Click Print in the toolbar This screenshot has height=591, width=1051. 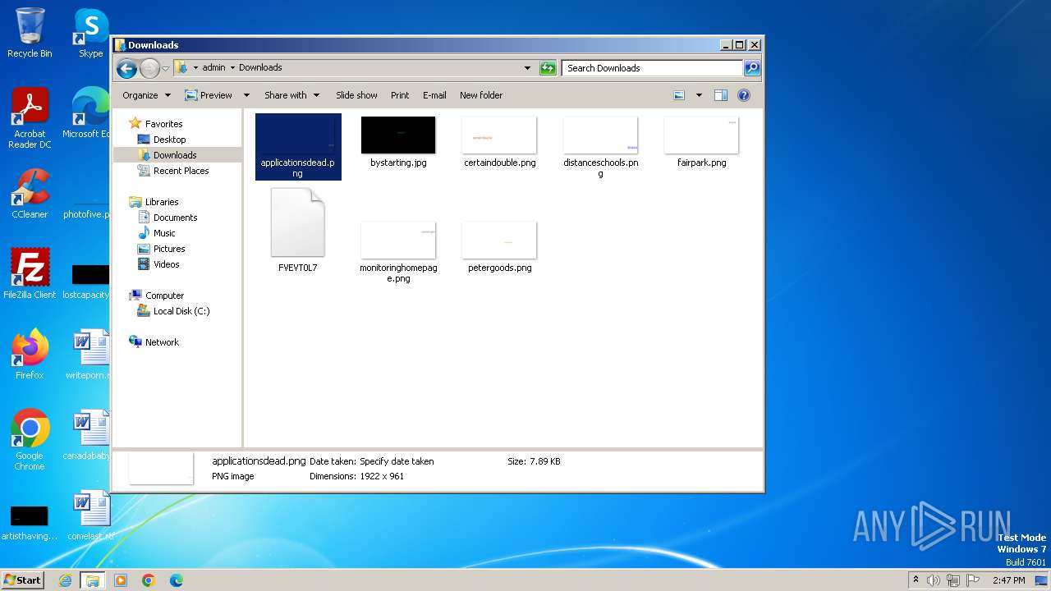(x=400, y=95)
